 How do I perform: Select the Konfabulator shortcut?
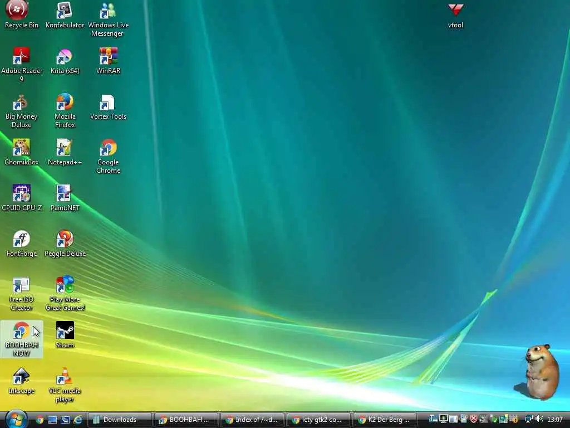coord(65,14)
